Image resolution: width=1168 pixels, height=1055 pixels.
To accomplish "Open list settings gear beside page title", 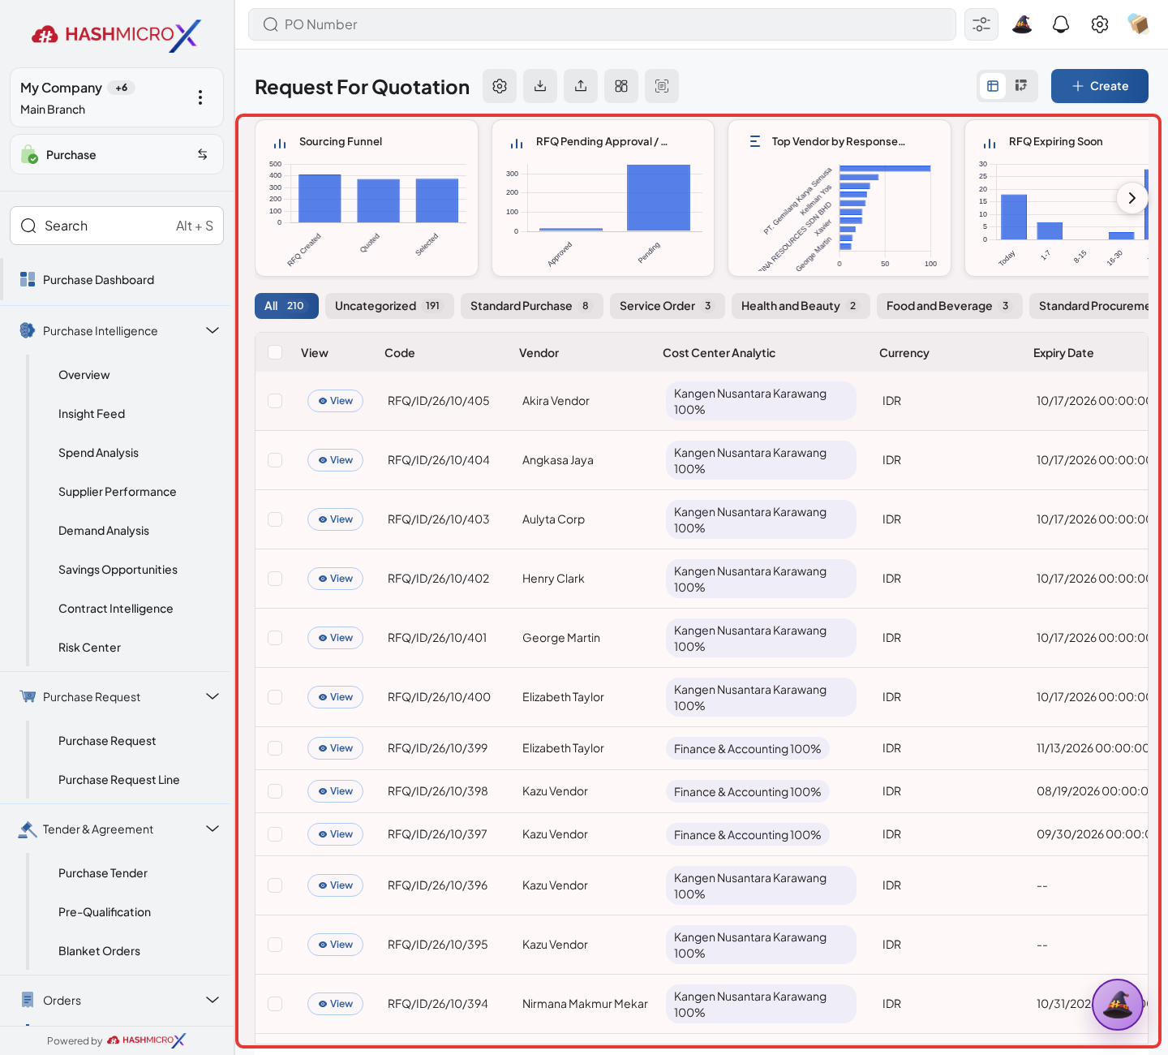I will coord(500,86).
